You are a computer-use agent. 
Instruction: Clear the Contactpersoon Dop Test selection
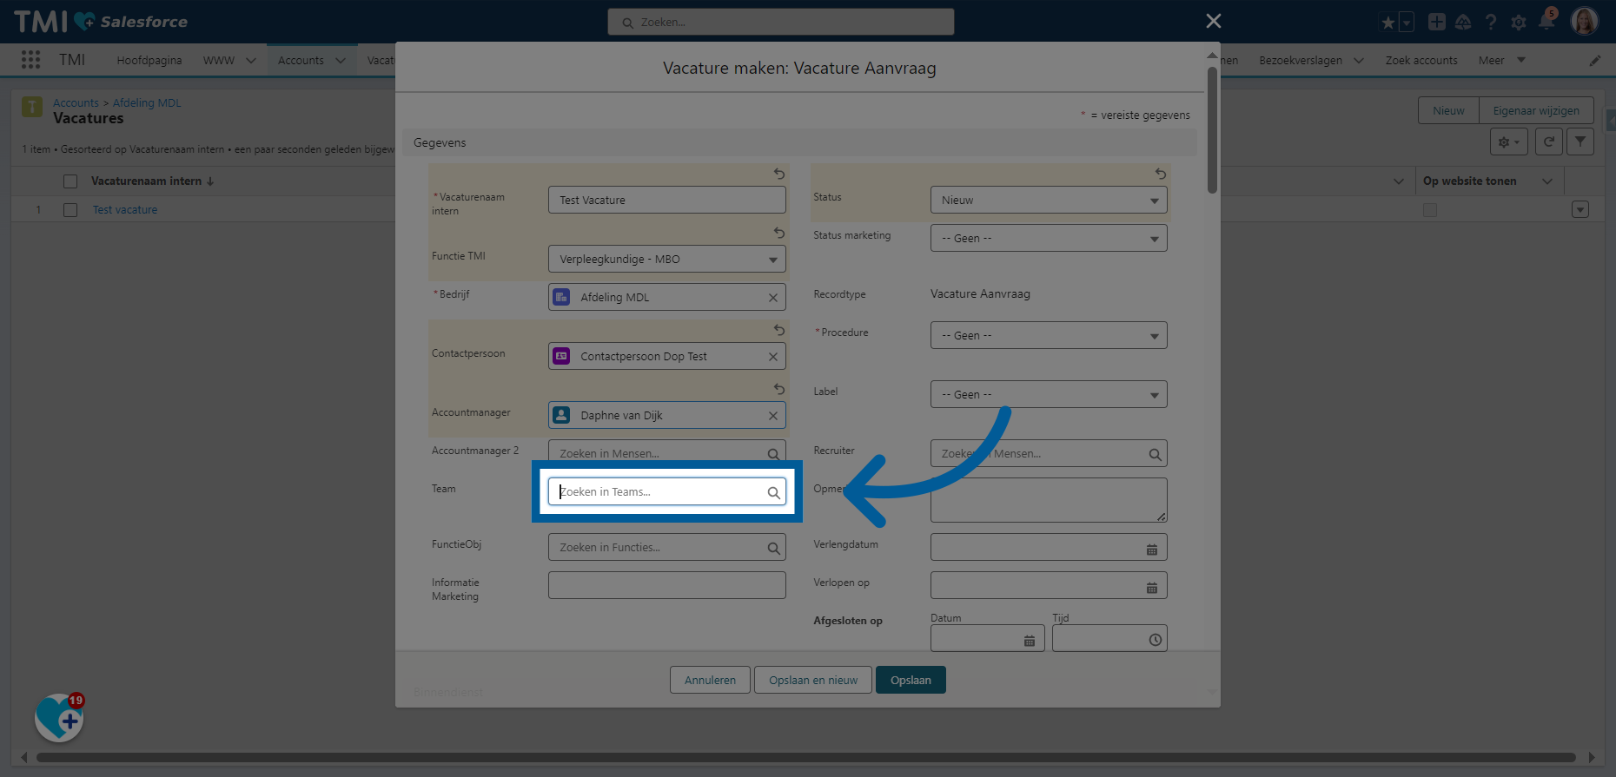[773, 357]
